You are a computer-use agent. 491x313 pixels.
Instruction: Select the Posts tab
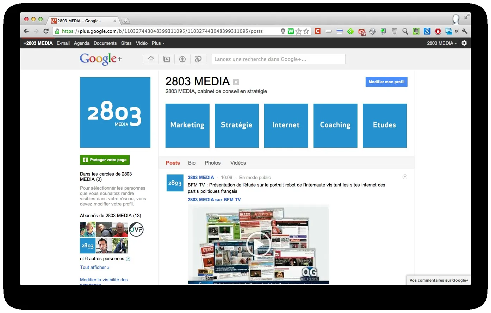pyautogui.click(x=173, y=163)
